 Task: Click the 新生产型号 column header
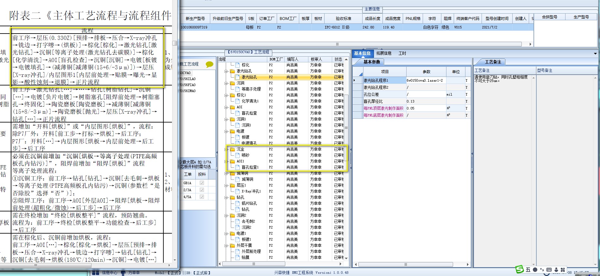pos(195,19)
